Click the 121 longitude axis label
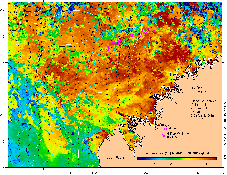This screenshot has width=227, height=175. [x=69, y=173]
